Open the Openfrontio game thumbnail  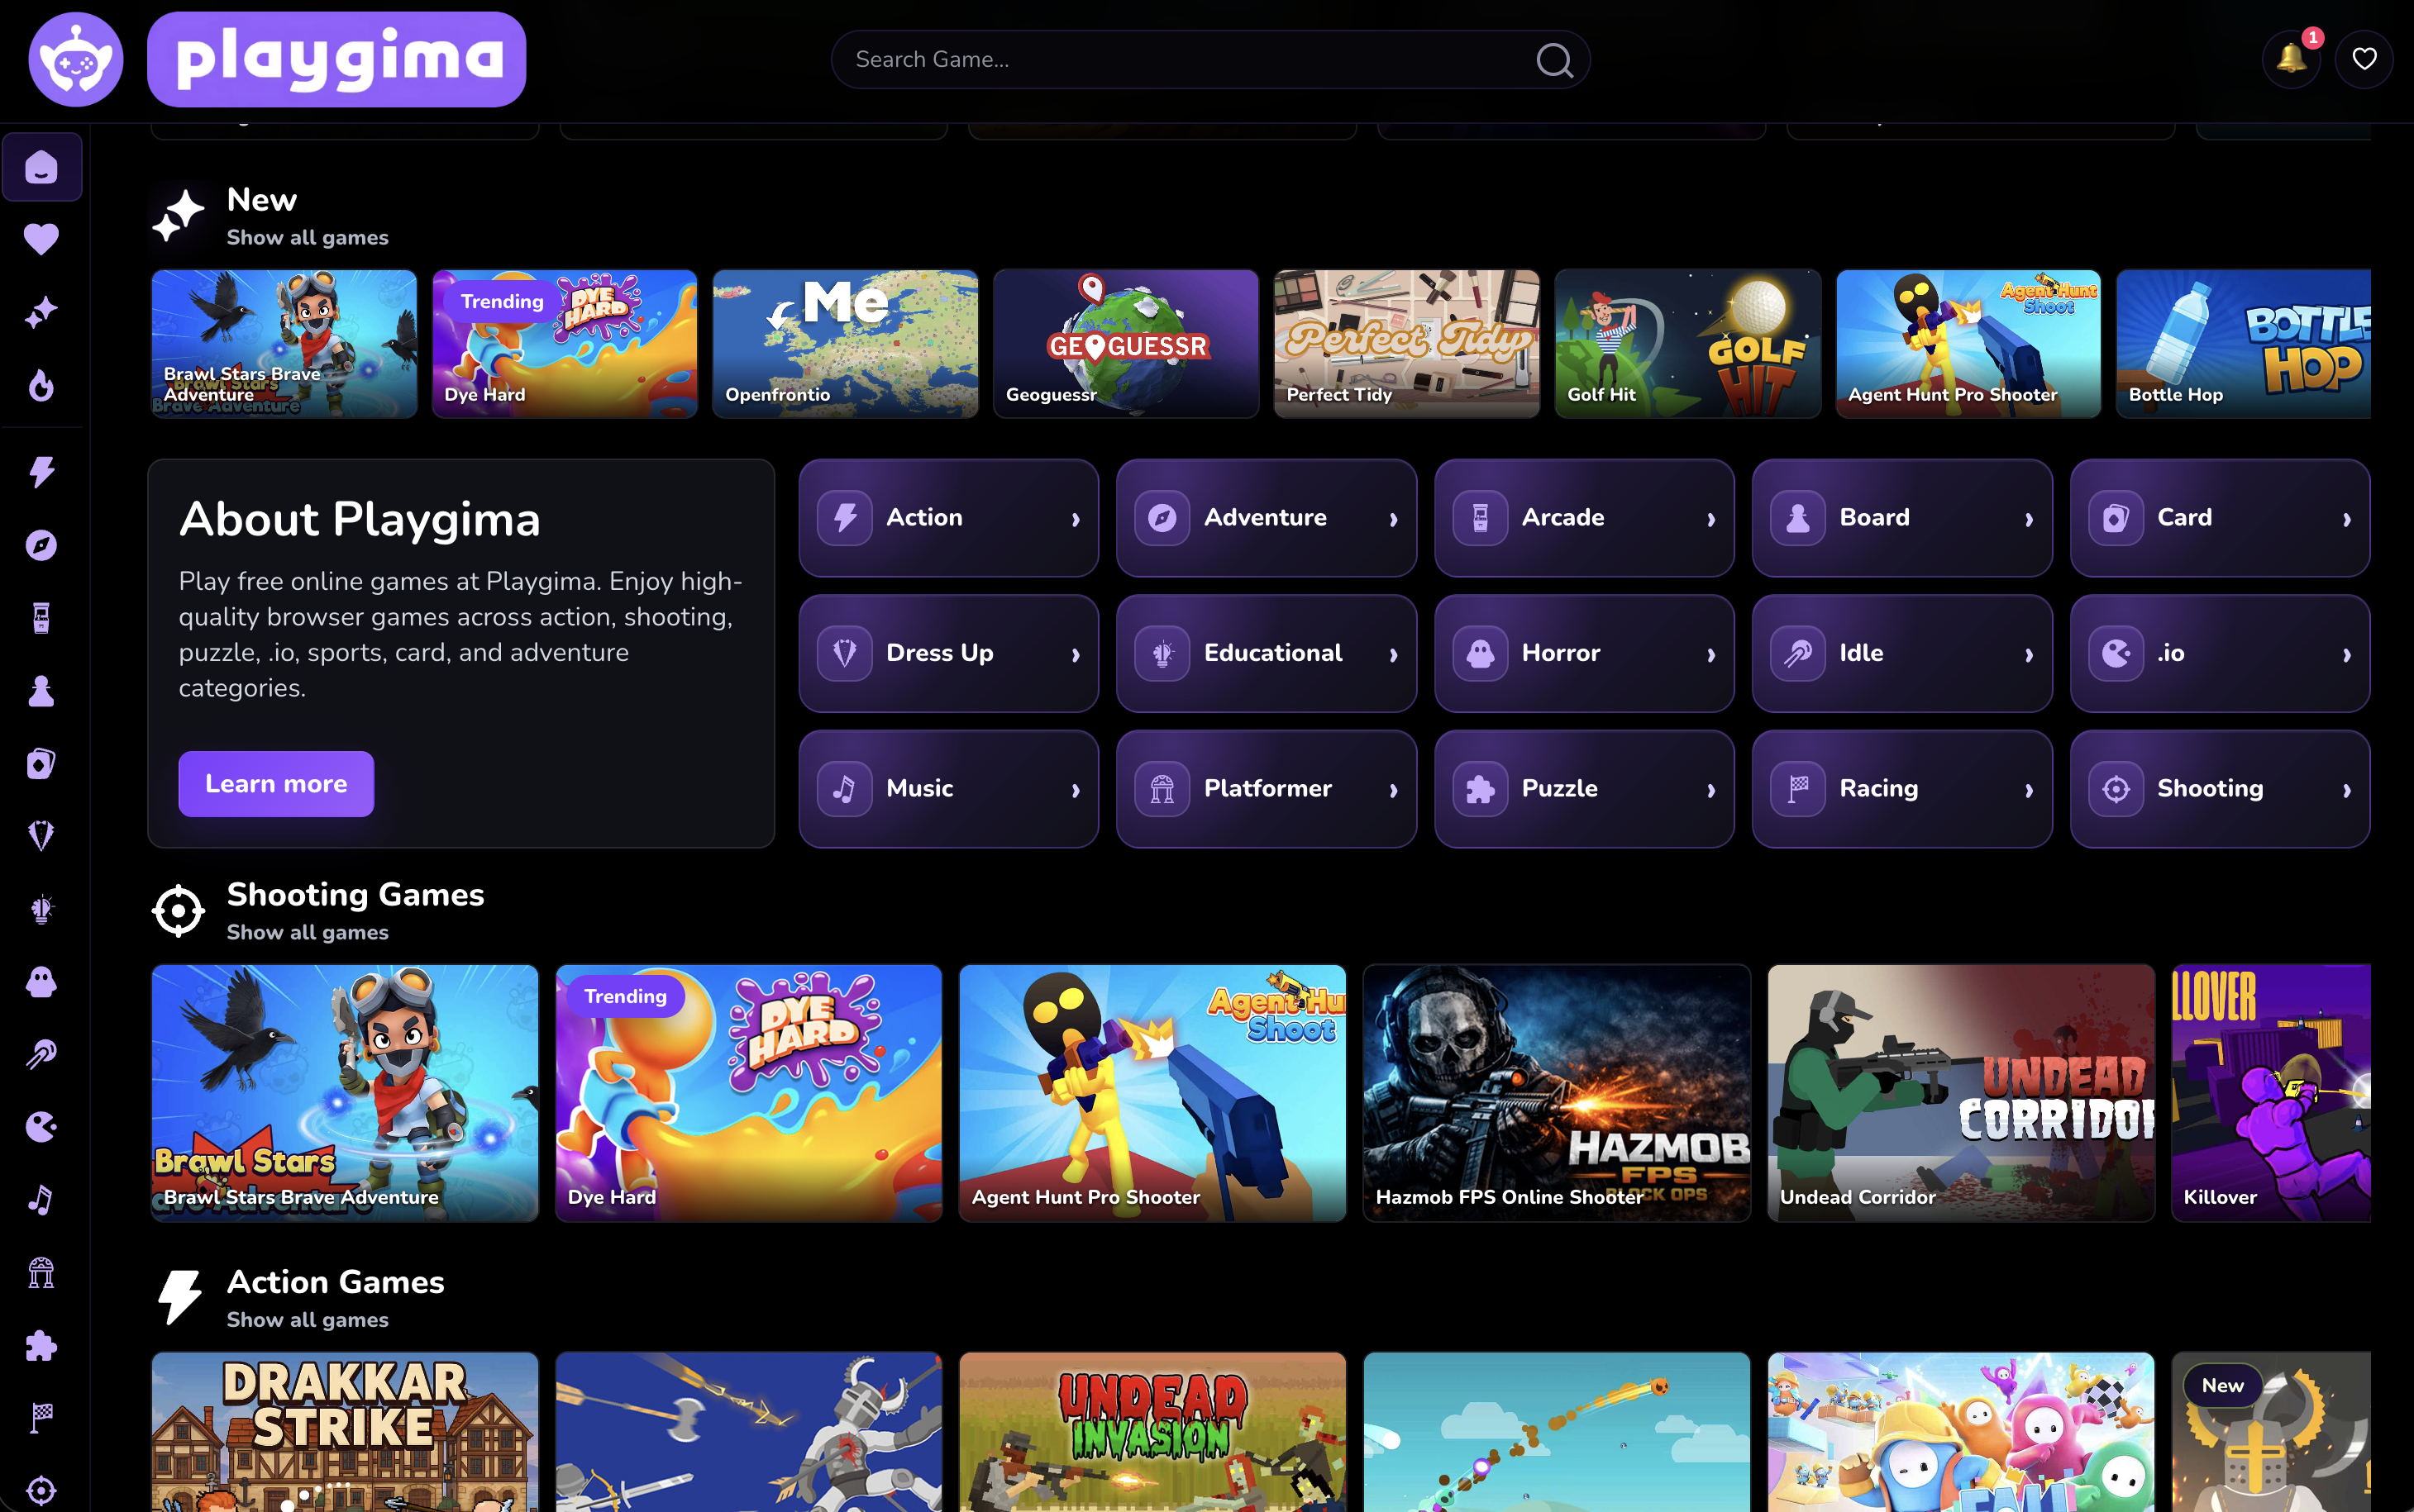click(x=844, y=343)
